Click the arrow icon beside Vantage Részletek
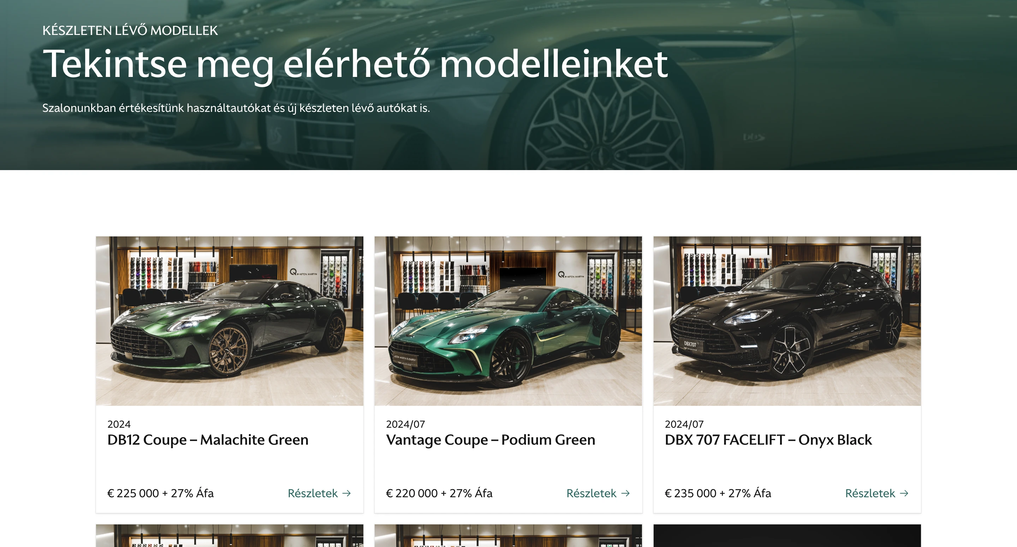The width and height of the screenshot is (1017, 547). (625, 493)
